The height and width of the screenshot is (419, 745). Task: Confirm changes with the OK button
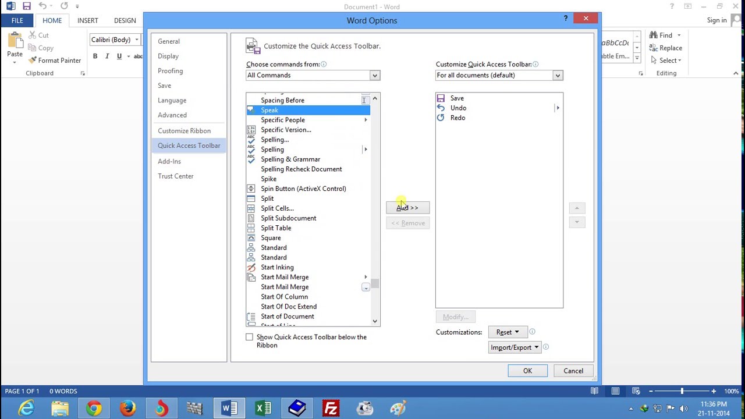pos(527,371)
